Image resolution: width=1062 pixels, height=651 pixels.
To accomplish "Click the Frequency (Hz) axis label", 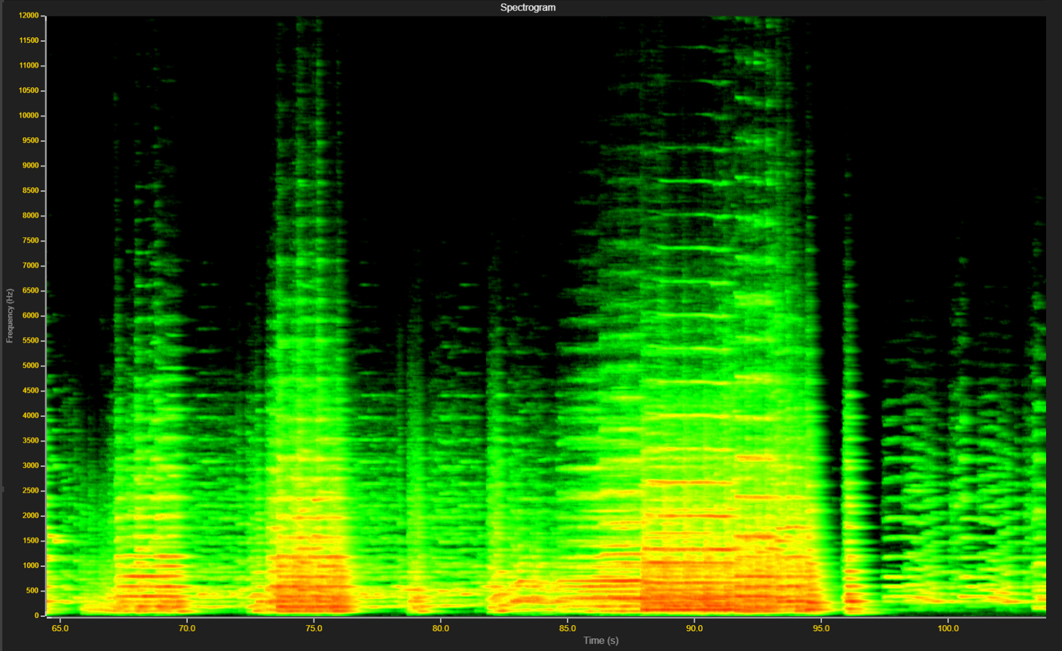I will [9, 316].
